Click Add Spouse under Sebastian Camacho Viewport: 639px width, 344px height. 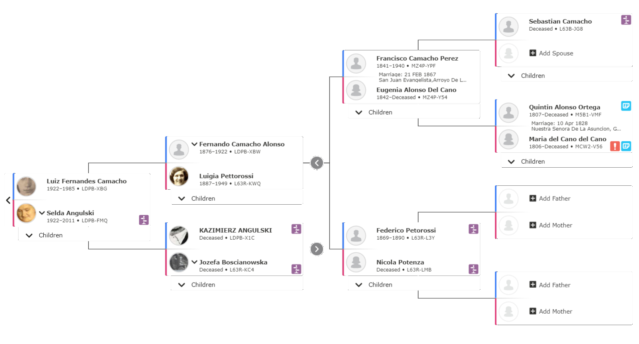551,53
